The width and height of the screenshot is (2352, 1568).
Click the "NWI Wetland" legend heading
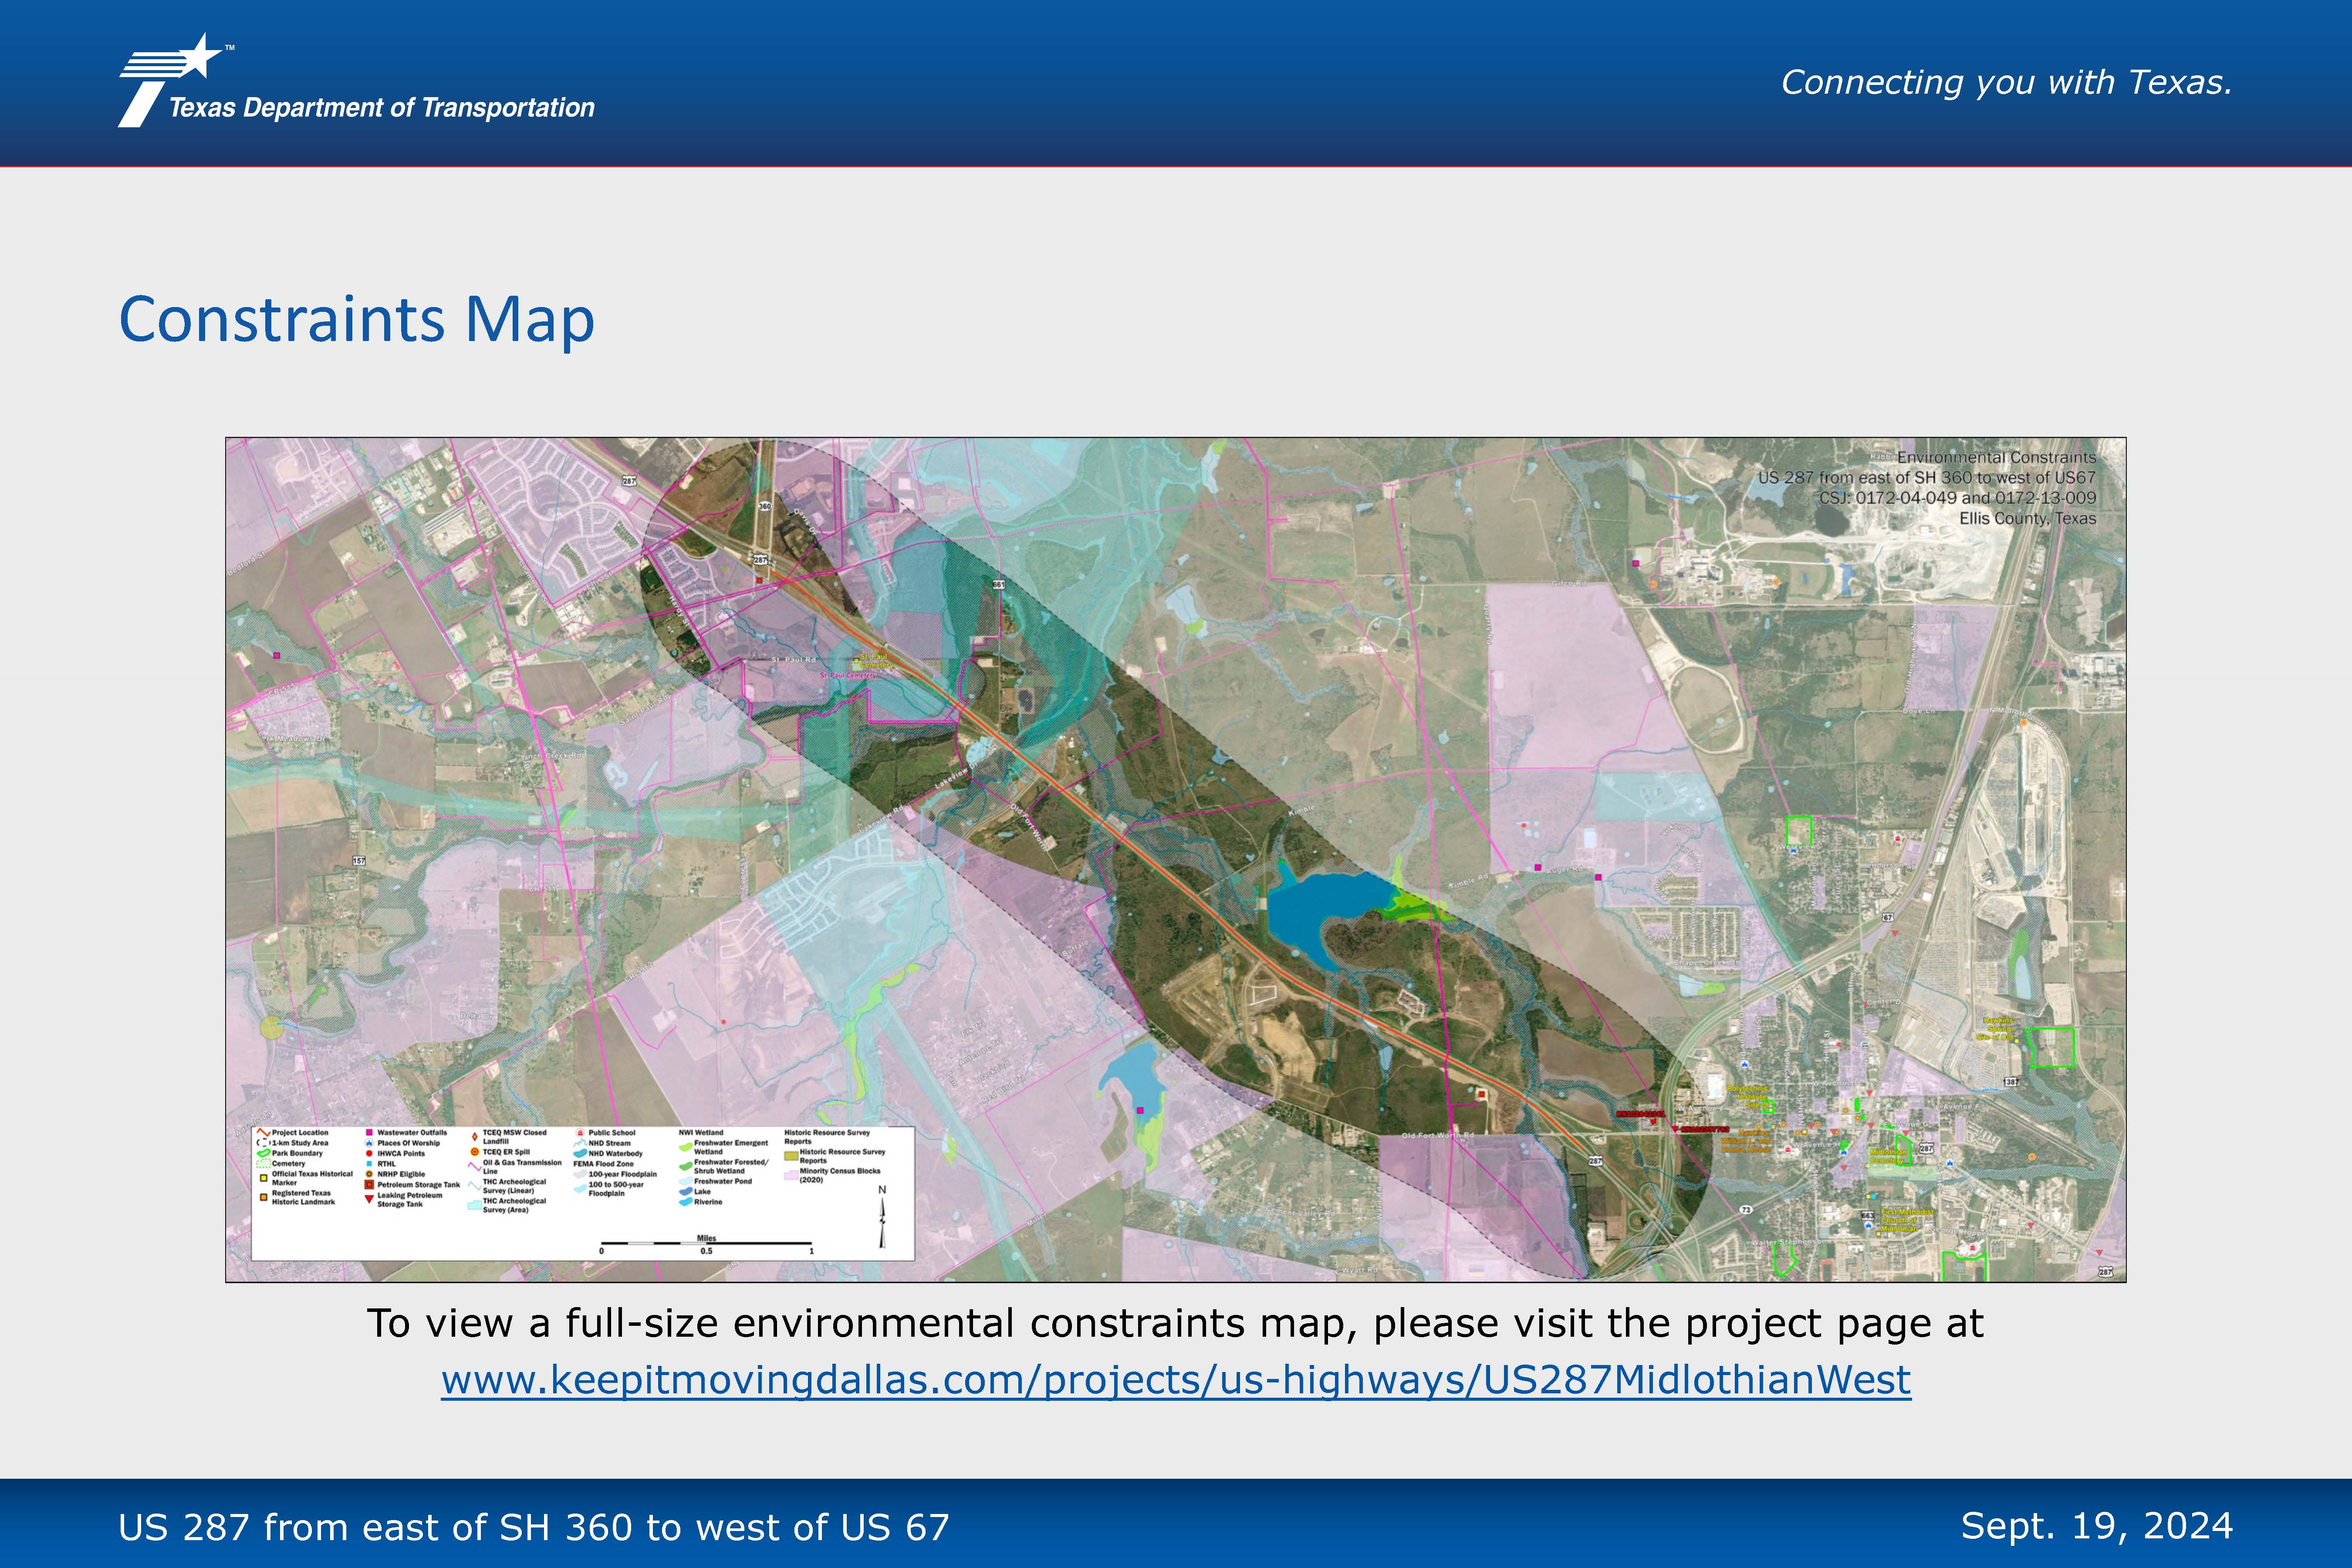[x=701, y=1133]
